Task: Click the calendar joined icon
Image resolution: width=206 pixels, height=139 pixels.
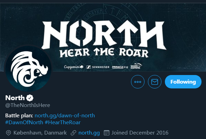Action: [106, 133]
